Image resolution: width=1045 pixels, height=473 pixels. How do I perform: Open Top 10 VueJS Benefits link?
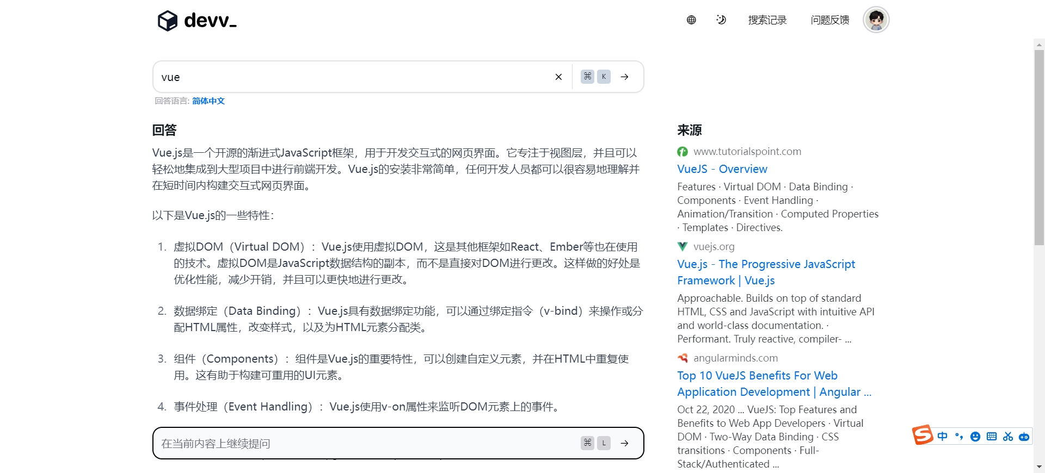point(774,384)
